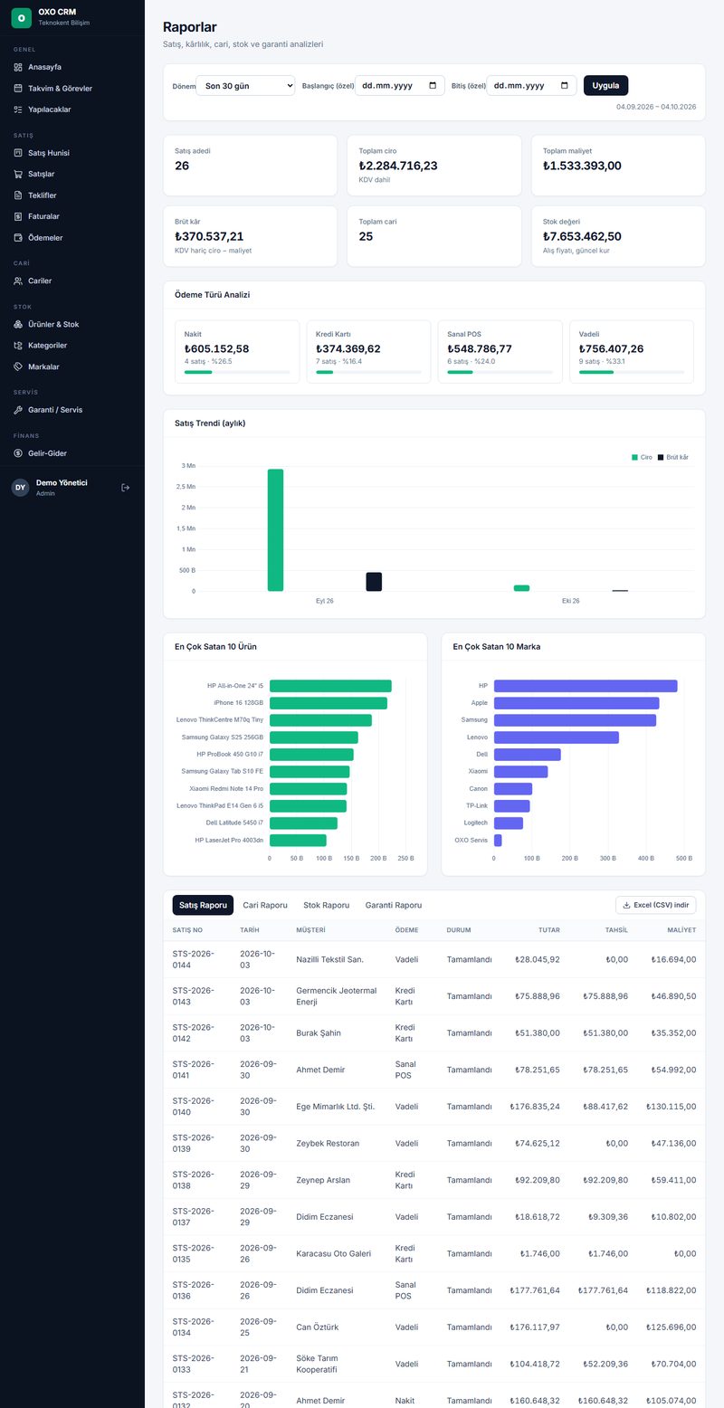Open Anasayfa via its sidebar icon

tap(18, 67)
